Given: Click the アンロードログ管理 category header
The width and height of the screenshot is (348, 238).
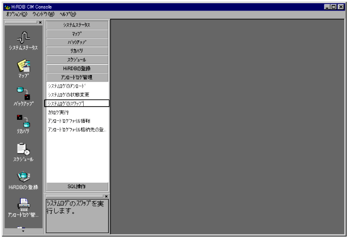Looking at the screenshot, I should click(x=77, y=77).
